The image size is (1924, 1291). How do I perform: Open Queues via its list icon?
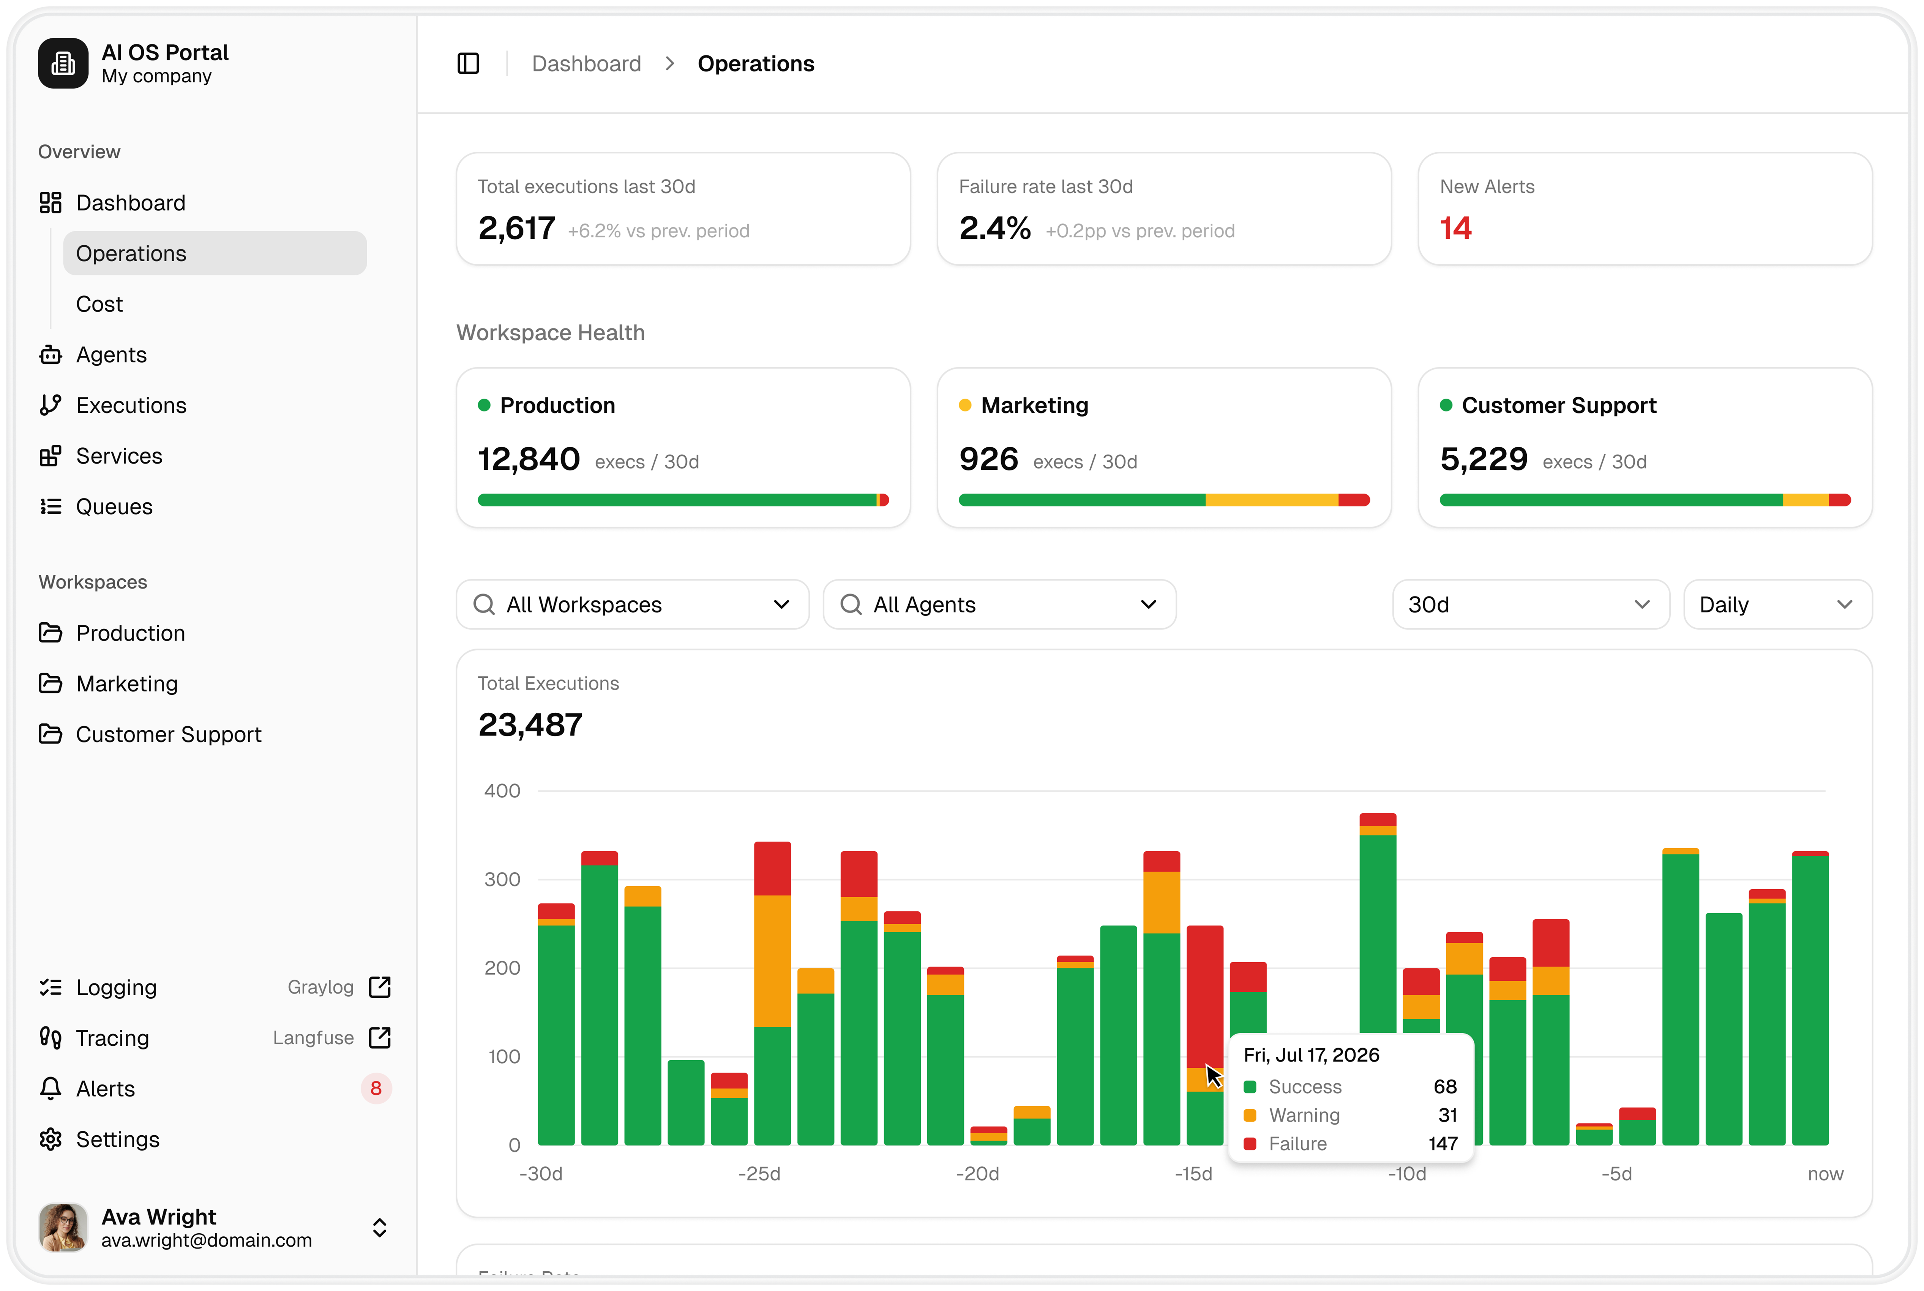pyautogui.click(x=50, y=507)
